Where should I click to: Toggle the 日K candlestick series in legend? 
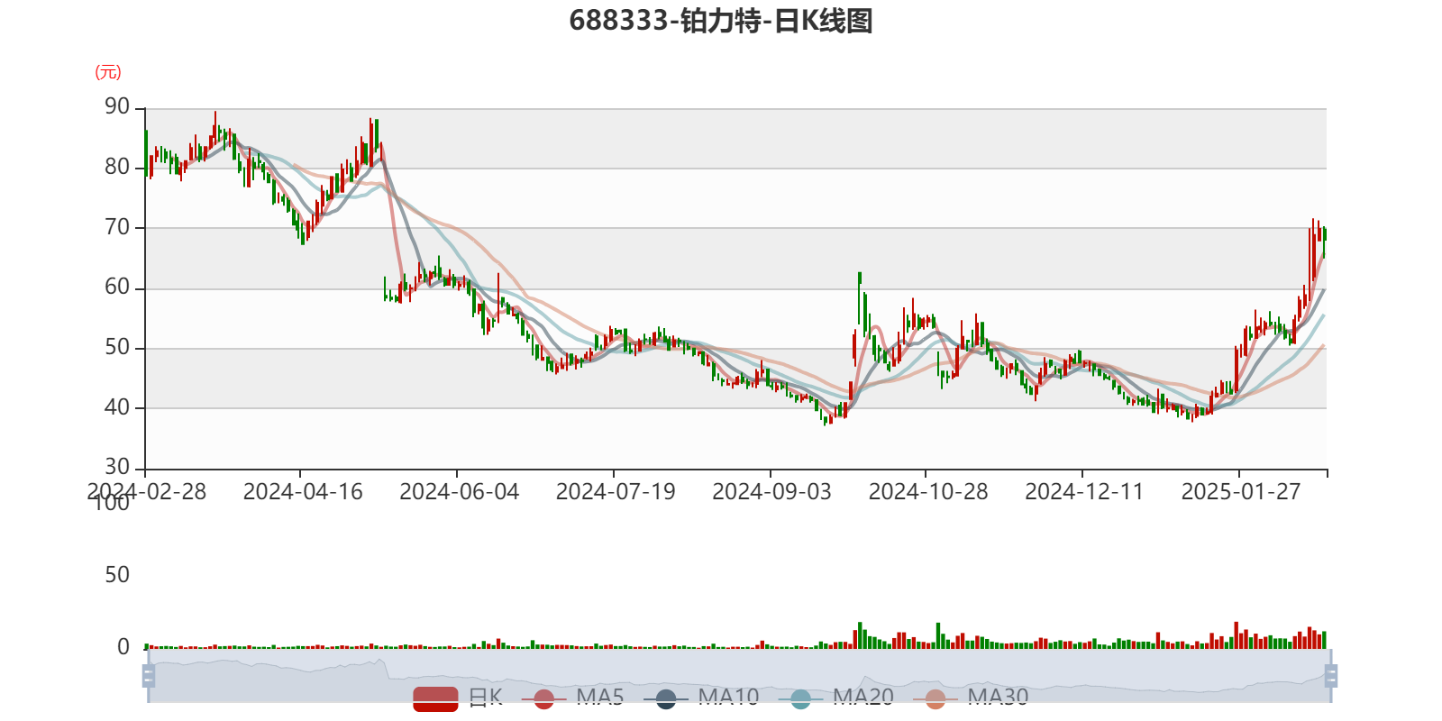pos(458,698)
